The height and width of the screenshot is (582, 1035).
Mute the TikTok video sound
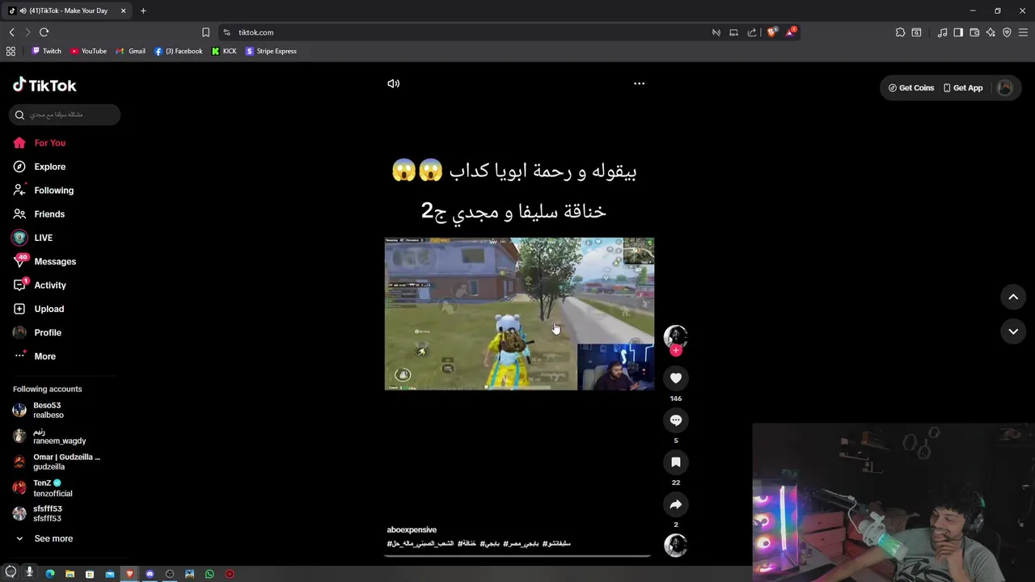click(393, 83)
